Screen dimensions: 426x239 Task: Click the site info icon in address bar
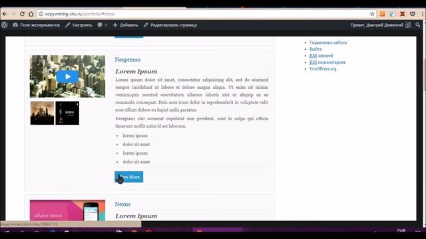(x=41, y=14)
